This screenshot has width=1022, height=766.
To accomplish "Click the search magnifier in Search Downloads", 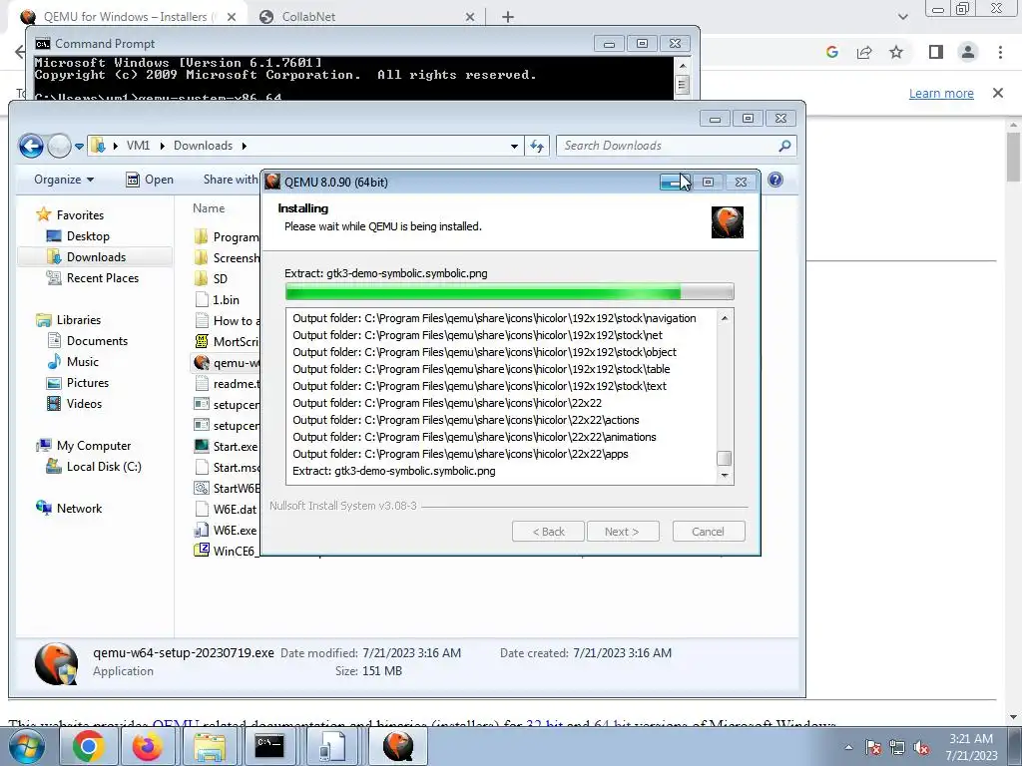I will pyautogui.click(x=784, y=146).
